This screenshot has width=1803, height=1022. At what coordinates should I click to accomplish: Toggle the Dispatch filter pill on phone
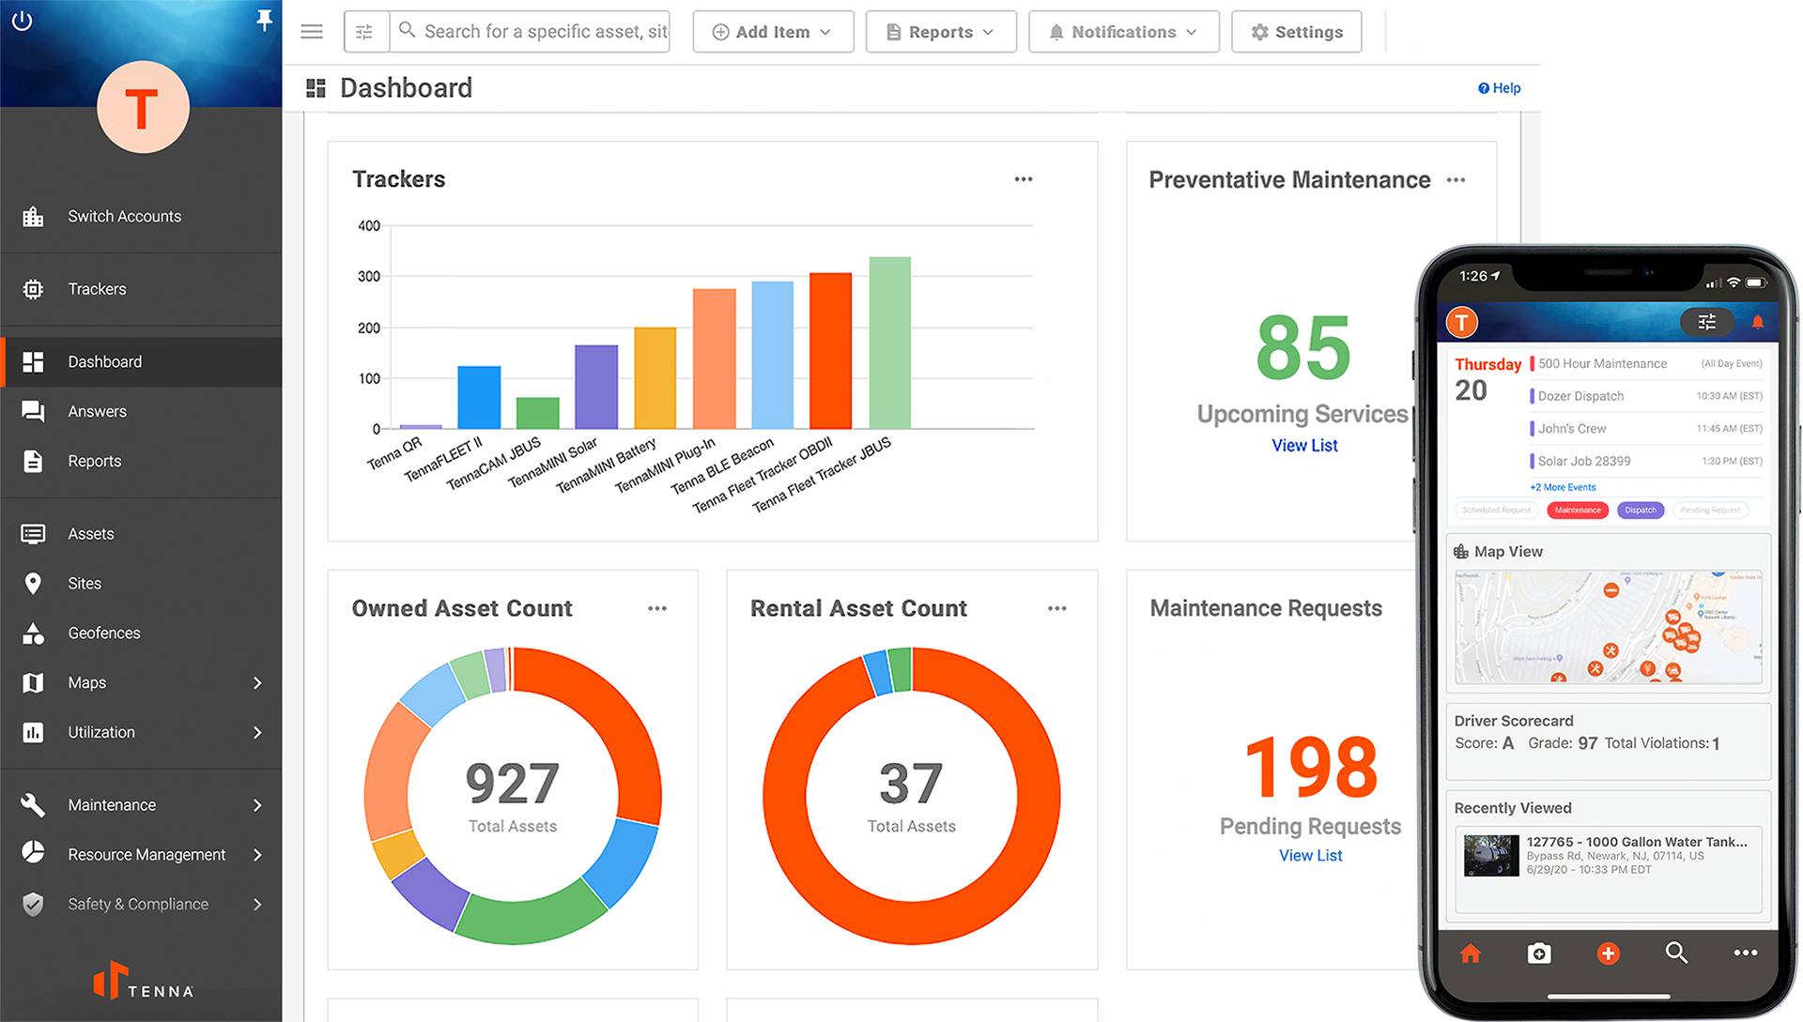tap(1641, 511)
